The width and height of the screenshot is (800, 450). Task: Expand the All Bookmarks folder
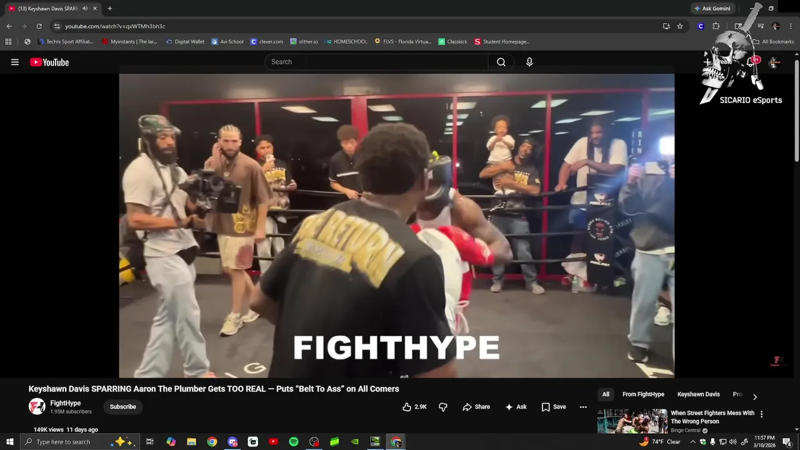pos(772,42)
